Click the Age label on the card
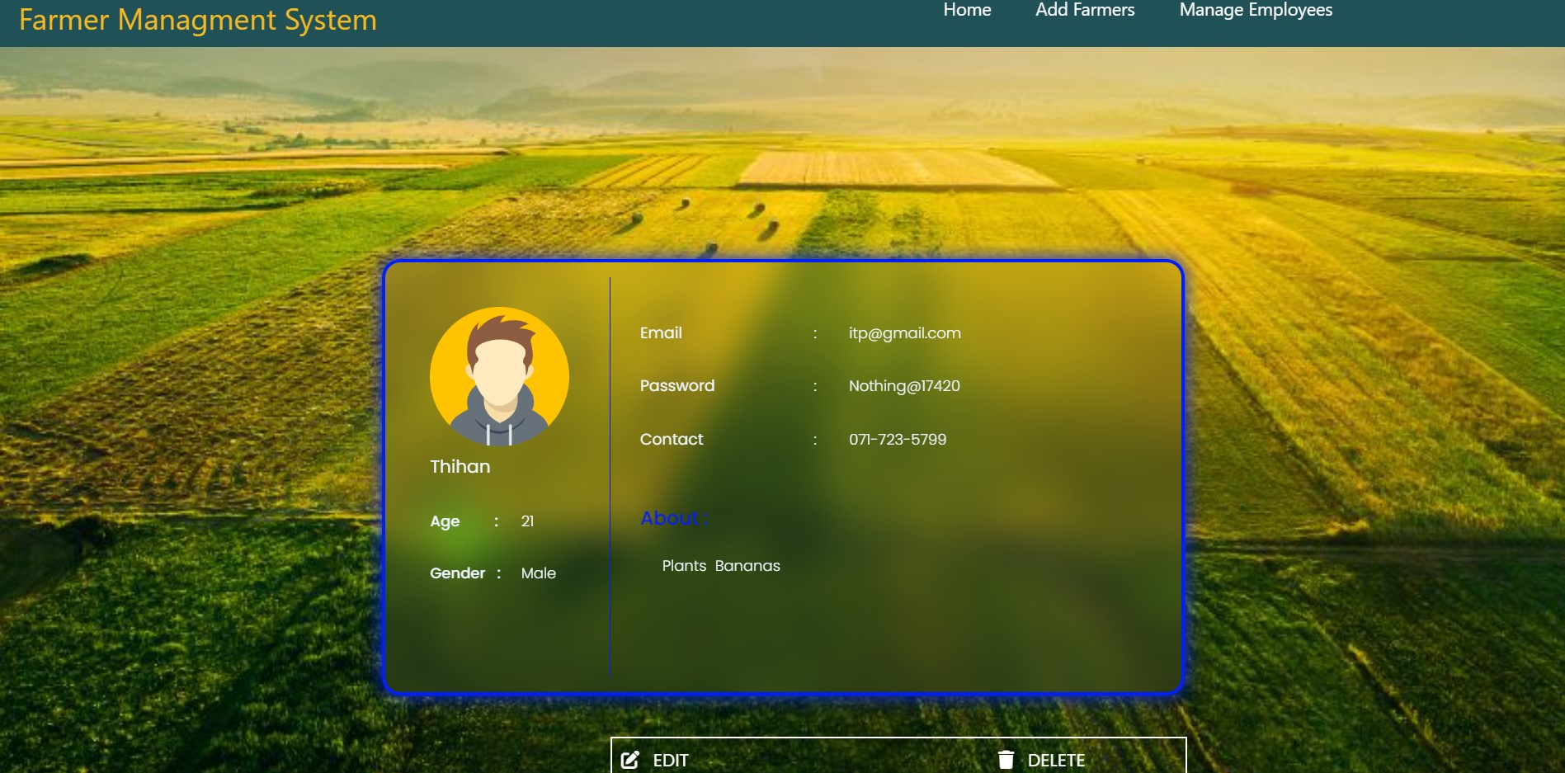 [x=444, y=521]
